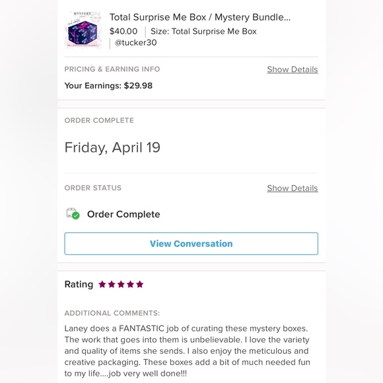
Task: Click the Friday, April 19 date
Action: (x=112, y=147)
